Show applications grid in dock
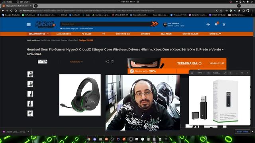The height and width of the screenshot is (143, 255). tap(166, 139)
